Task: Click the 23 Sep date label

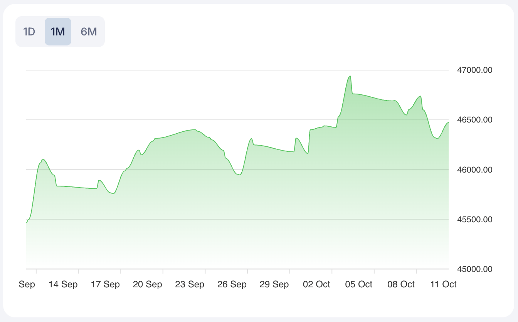Action: click(190, 285)
